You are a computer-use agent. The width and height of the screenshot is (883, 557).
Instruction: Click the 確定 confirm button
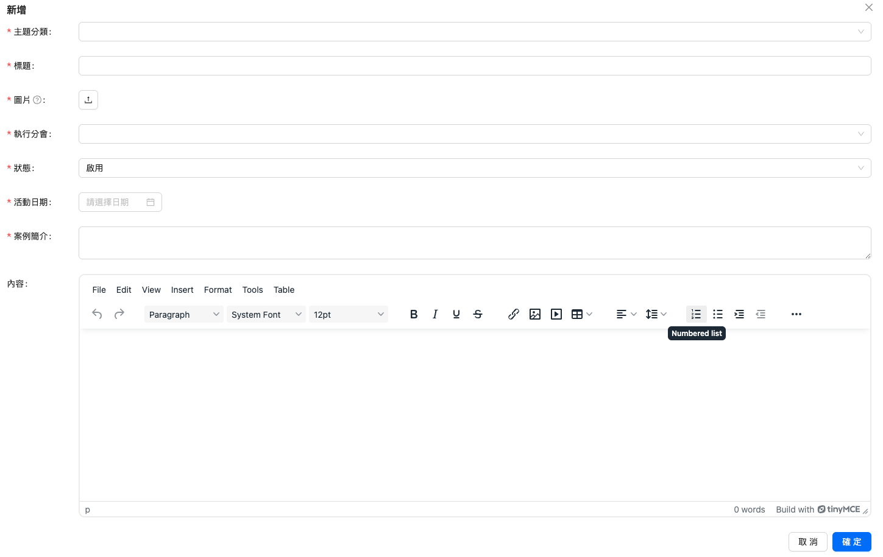851,542
